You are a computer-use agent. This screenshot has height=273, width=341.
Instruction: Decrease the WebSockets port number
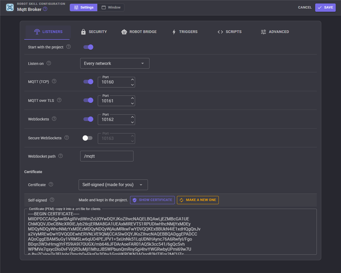pos(133,122)
